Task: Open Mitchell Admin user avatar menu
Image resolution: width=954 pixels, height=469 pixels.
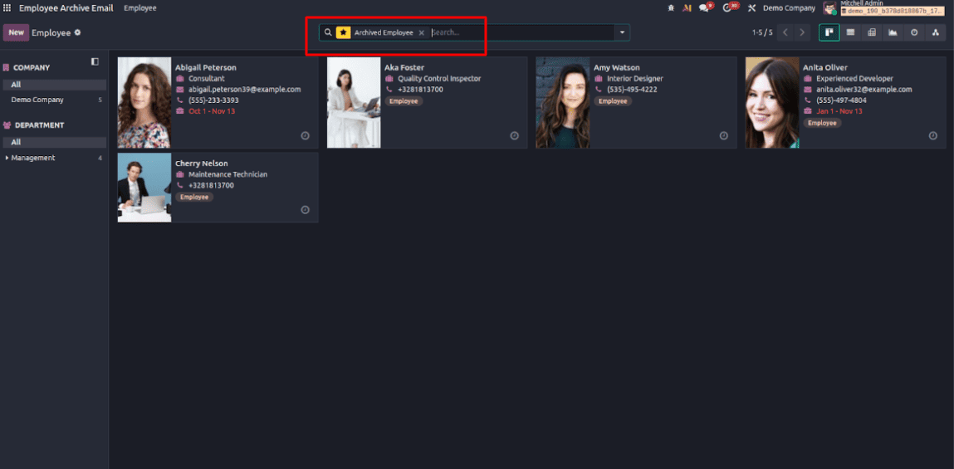Action: click(x=830, y=8)
